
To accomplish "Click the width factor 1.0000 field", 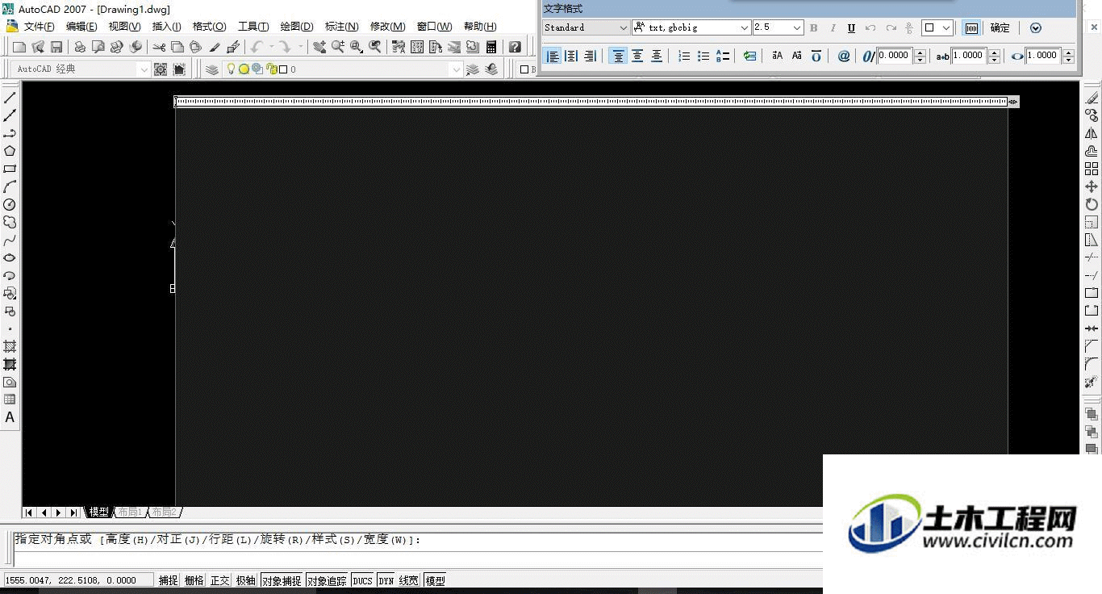I will pos(1043,56).
